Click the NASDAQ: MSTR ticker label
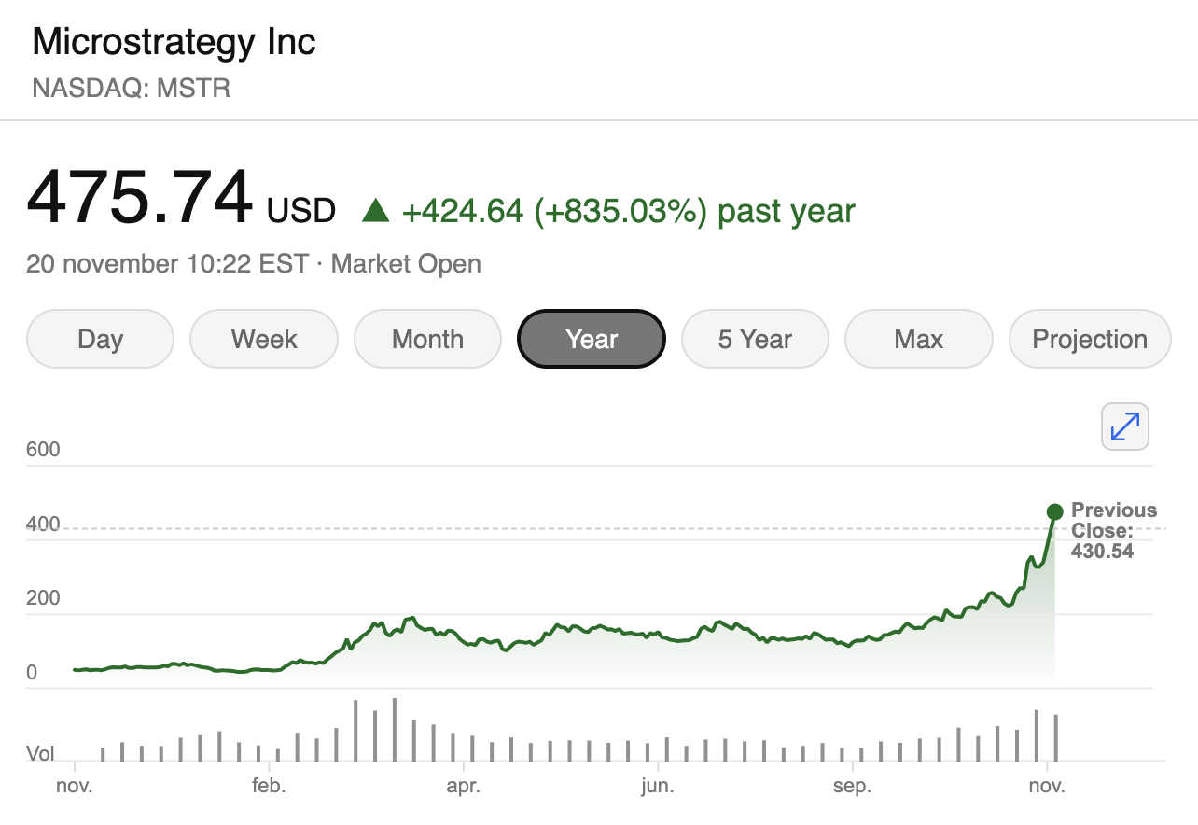 click(131, 89)
